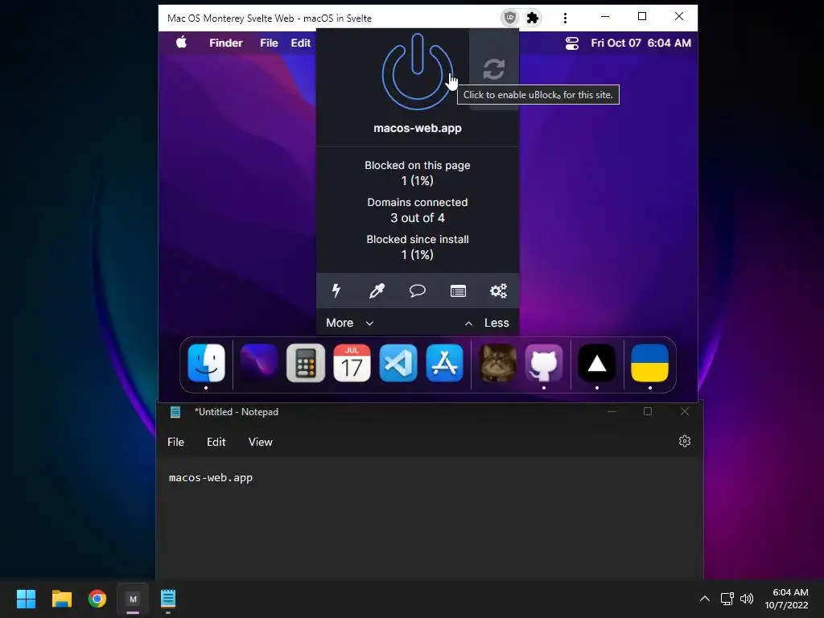Open the wallpaper app in the dock
Image resolution: width=824 pixels, height=618 pixels.
point(258,363)
